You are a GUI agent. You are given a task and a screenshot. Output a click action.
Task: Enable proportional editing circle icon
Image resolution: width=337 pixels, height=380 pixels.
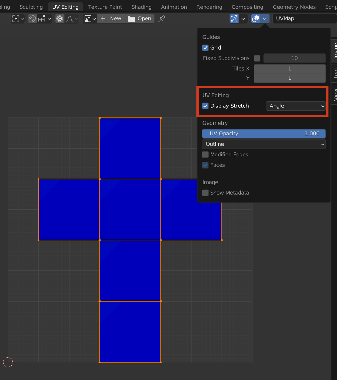tap(60, 19)
